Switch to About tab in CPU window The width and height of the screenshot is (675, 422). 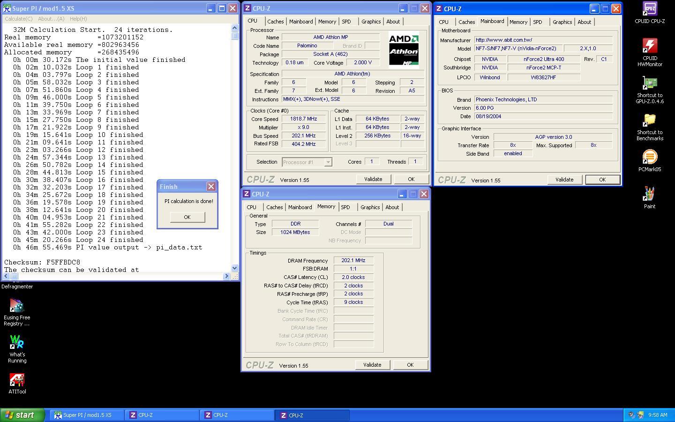393,22
